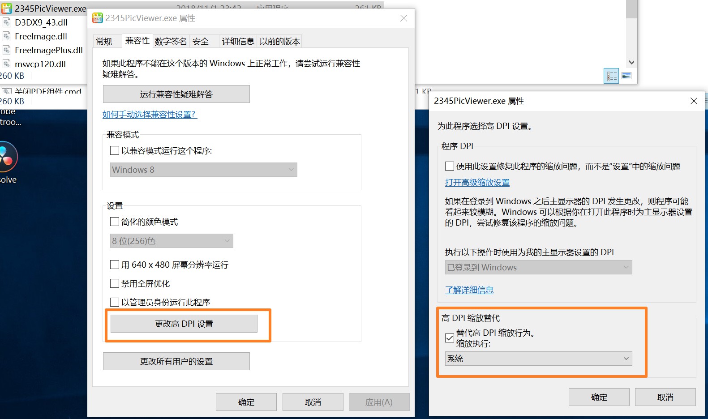Switch to the 以前的版本 tab

click(280, 42)
